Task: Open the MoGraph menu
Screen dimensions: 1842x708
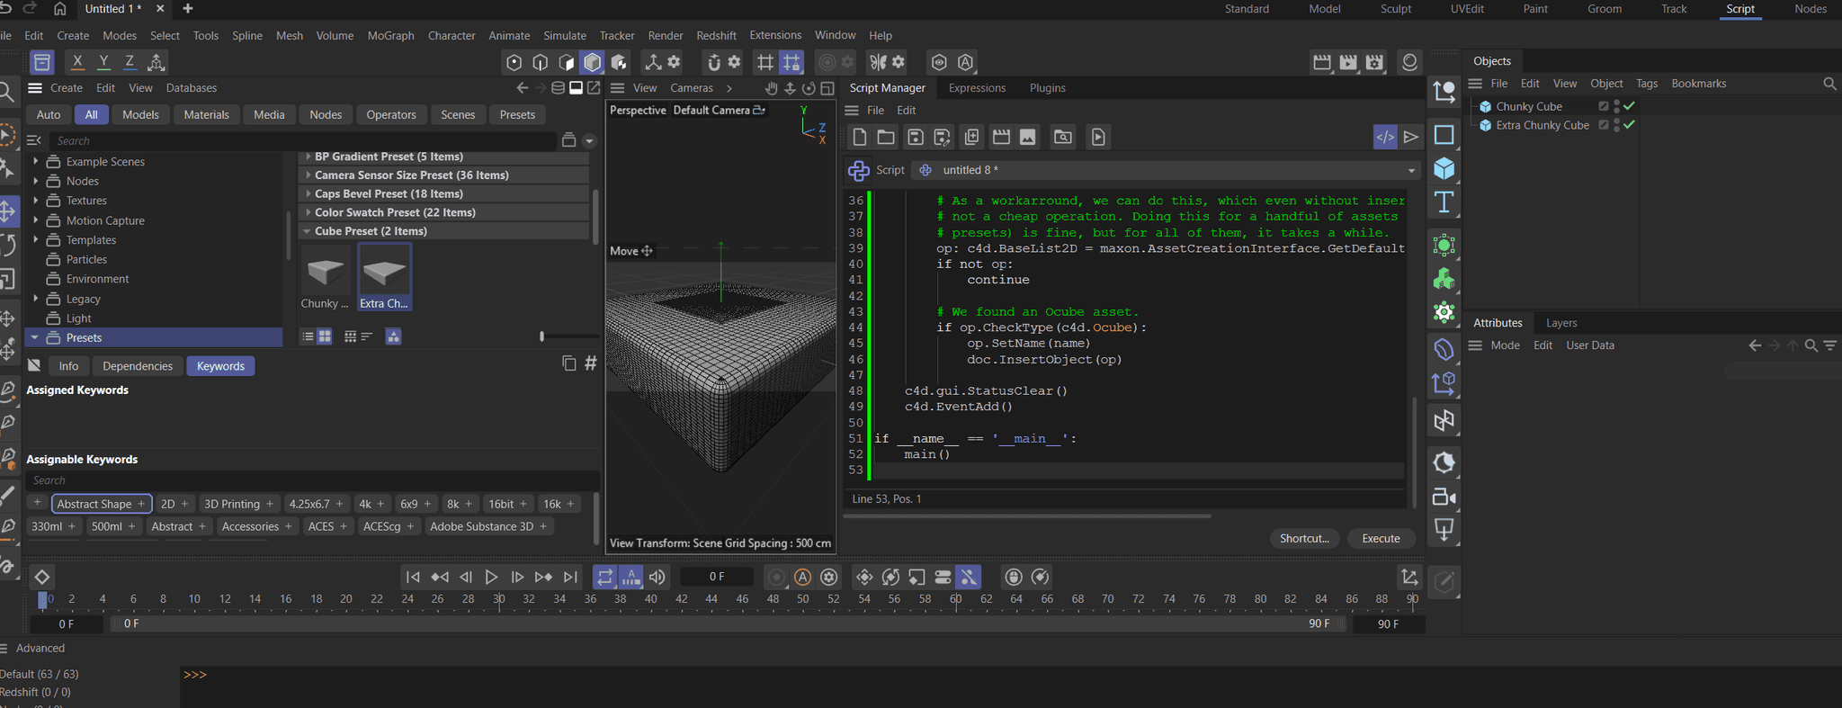Action: [x=390, y=35]
